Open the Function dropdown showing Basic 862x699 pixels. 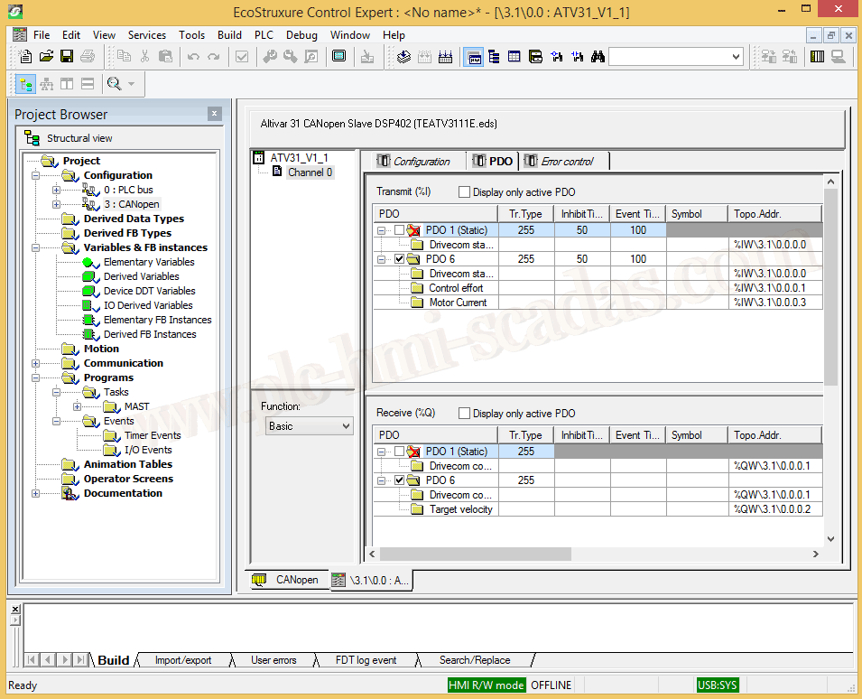point(309,426)
